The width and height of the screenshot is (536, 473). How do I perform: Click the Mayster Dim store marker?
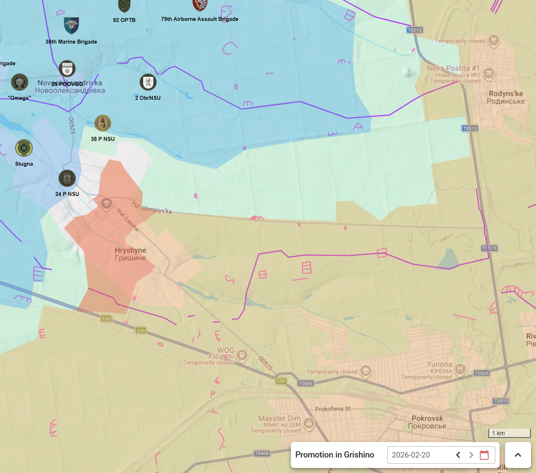coord(309,423)
